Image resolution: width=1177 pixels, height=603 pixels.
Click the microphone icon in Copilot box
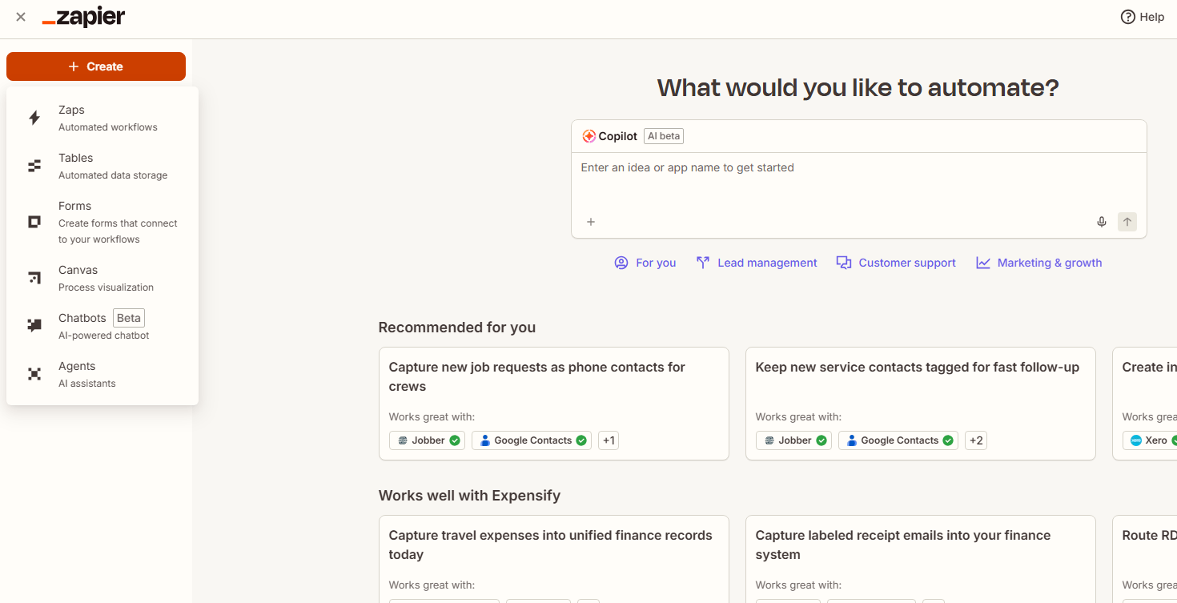point(1102,222)
